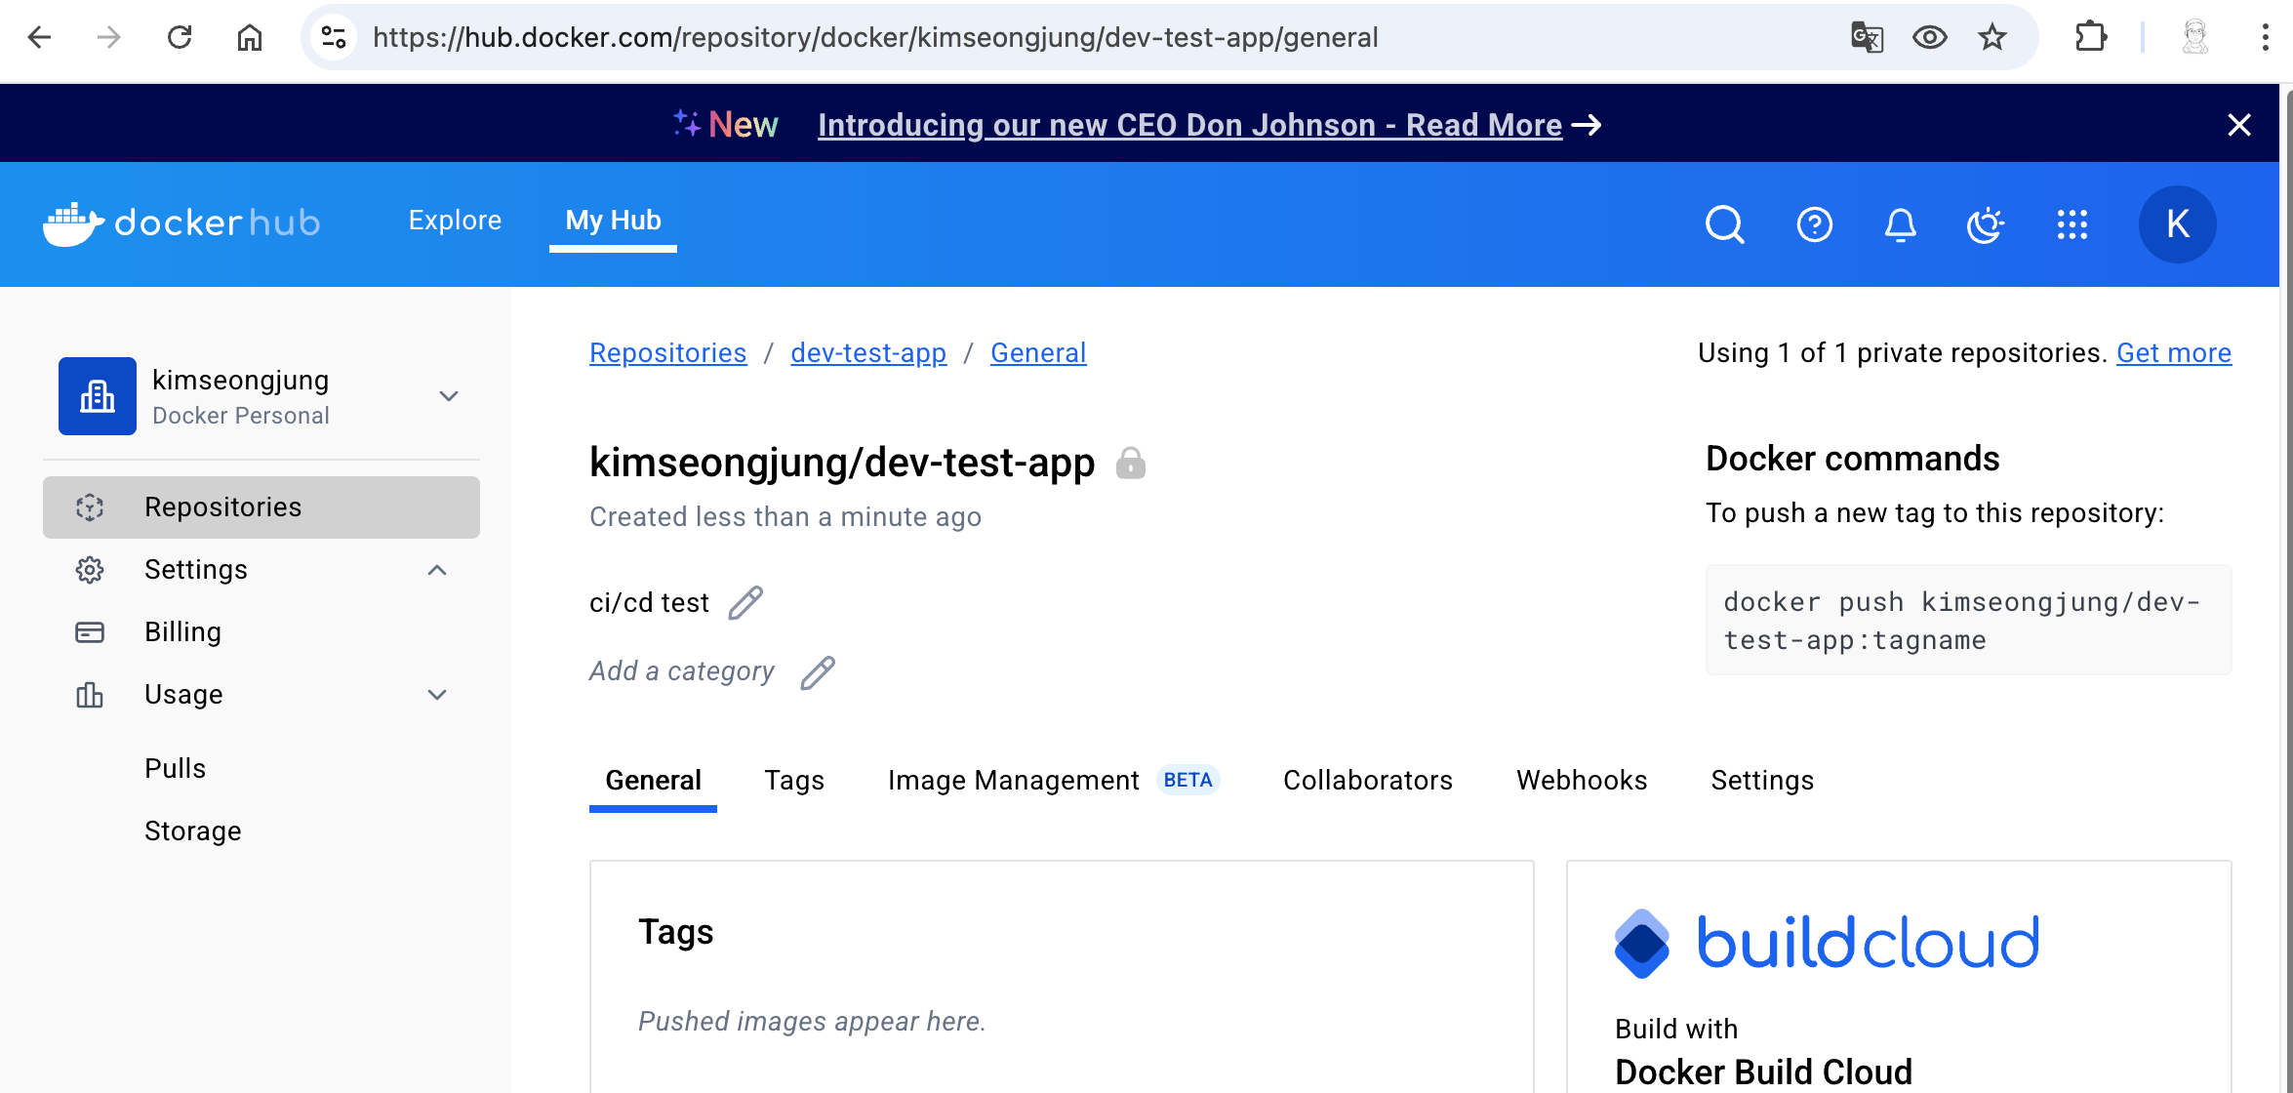
Task: Switch to the Tags tab
Action: click(794, 781)
